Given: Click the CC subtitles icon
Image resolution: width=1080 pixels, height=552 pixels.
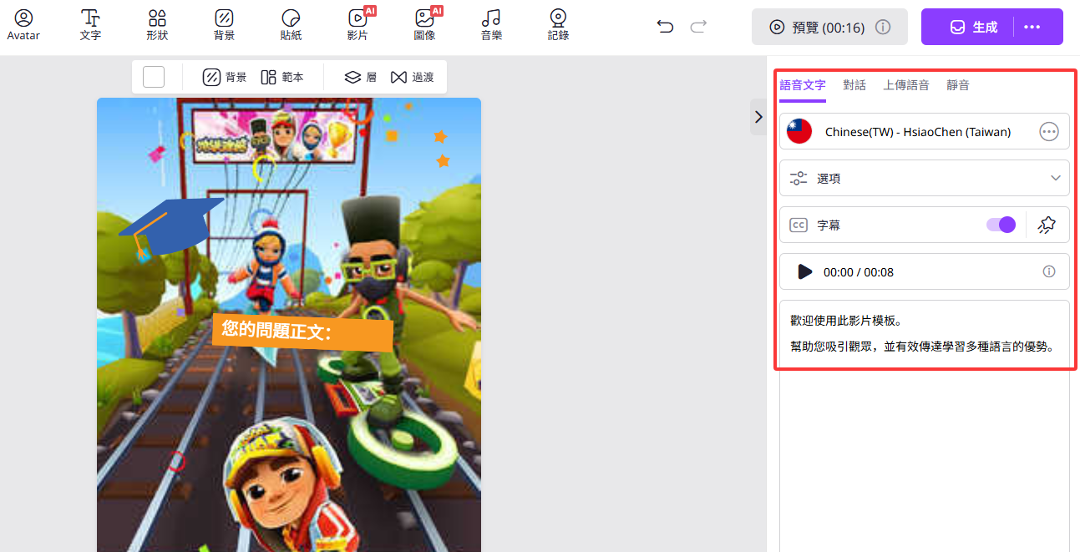Looking at the screenshot, I should (x=799, y=225).
